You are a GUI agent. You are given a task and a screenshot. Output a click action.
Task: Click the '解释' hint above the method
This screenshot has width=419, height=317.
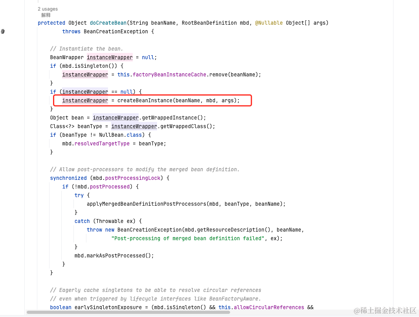point(46,15)
